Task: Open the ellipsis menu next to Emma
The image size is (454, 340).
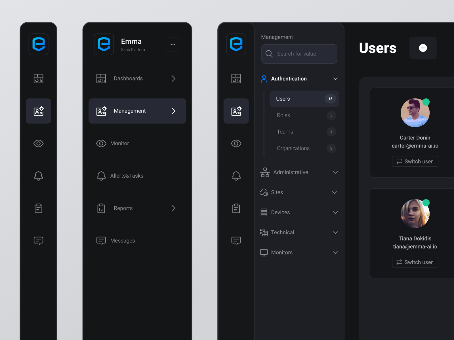Action: click(x=173, y=44)
